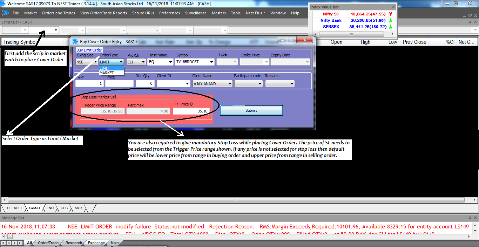The image size is (479, 247).
Task: Go to last message tab arrow
Action: point(20,243)
